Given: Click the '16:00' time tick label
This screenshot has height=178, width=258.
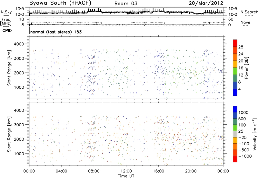Looking at the screenshot, I should (x=158, y=171).
